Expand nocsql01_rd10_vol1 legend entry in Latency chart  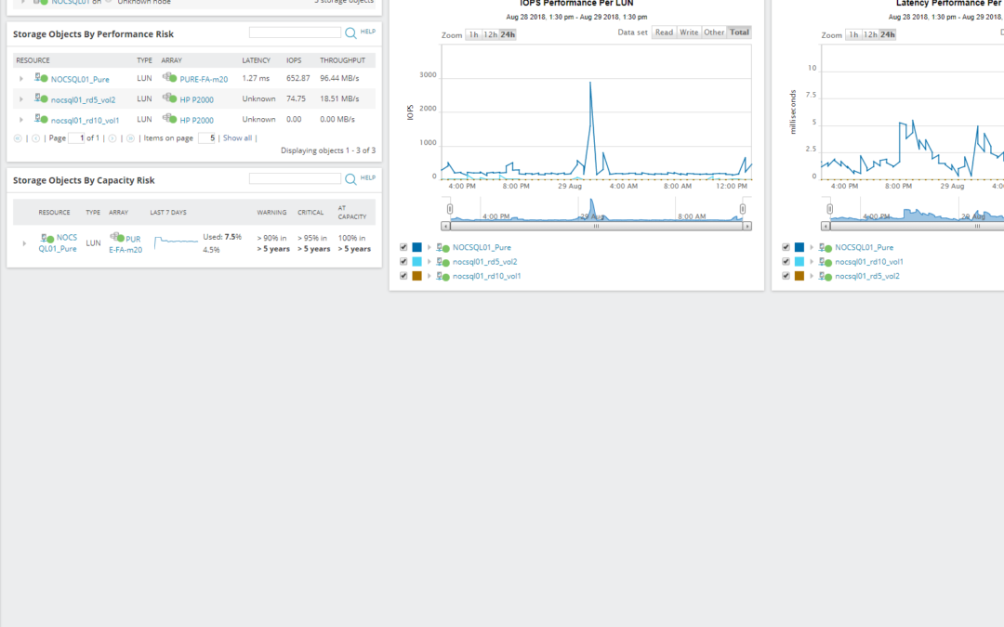[x=812, y=261]
